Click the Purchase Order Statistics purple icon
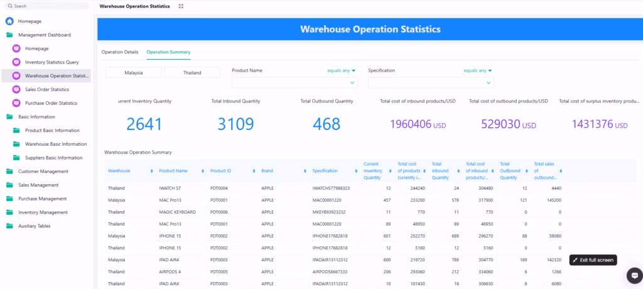This screenshot has width=643, height=289. click(x=17, y=103)
